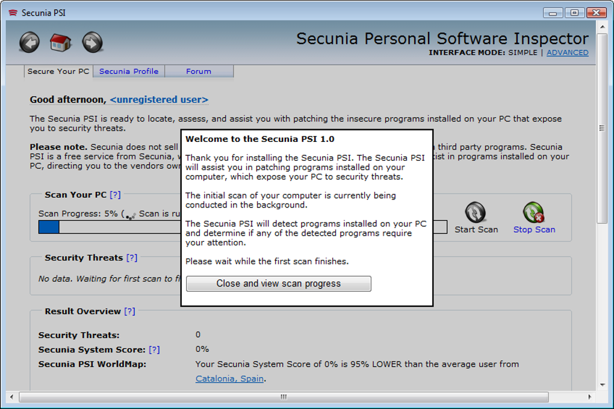The image size is (614, 409).
Task: Click the vertical scrollbar down arrow
Action: click(x=602, y=385)
